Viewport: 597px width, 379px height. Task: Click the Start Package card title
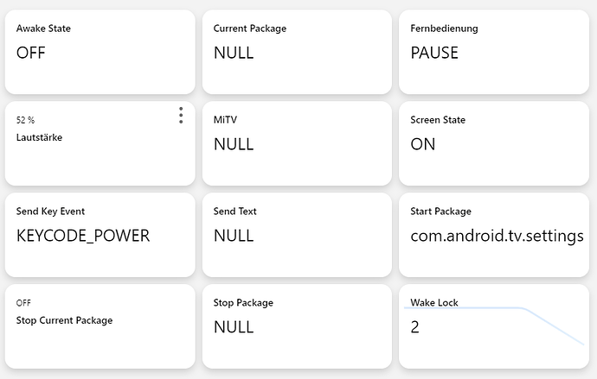(x=440, y=212)
